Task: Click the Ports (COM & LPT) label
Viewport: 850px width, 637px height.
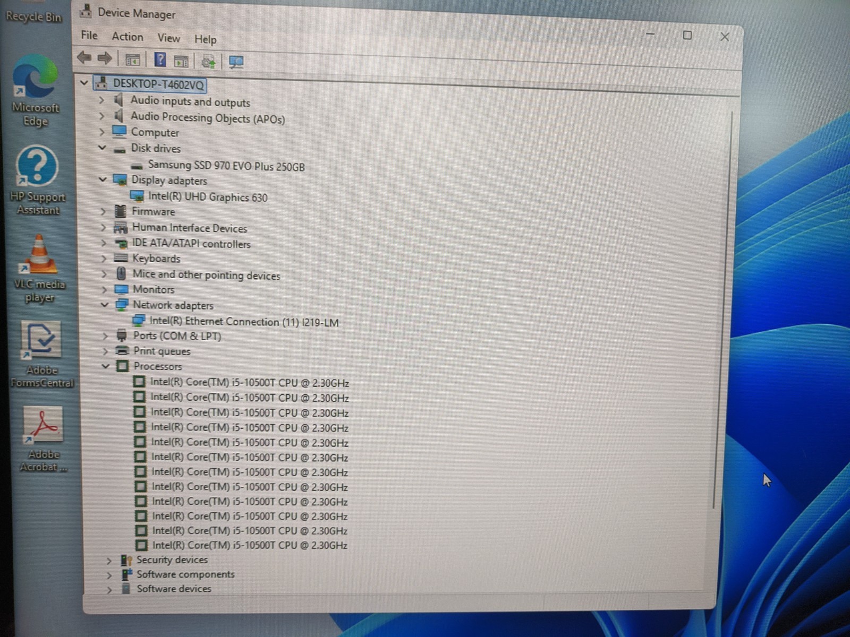Action: click(177, 336)
